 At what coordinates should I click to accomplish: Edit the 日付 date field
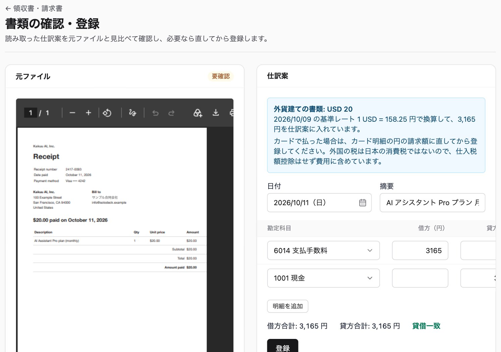coord(319,203)
